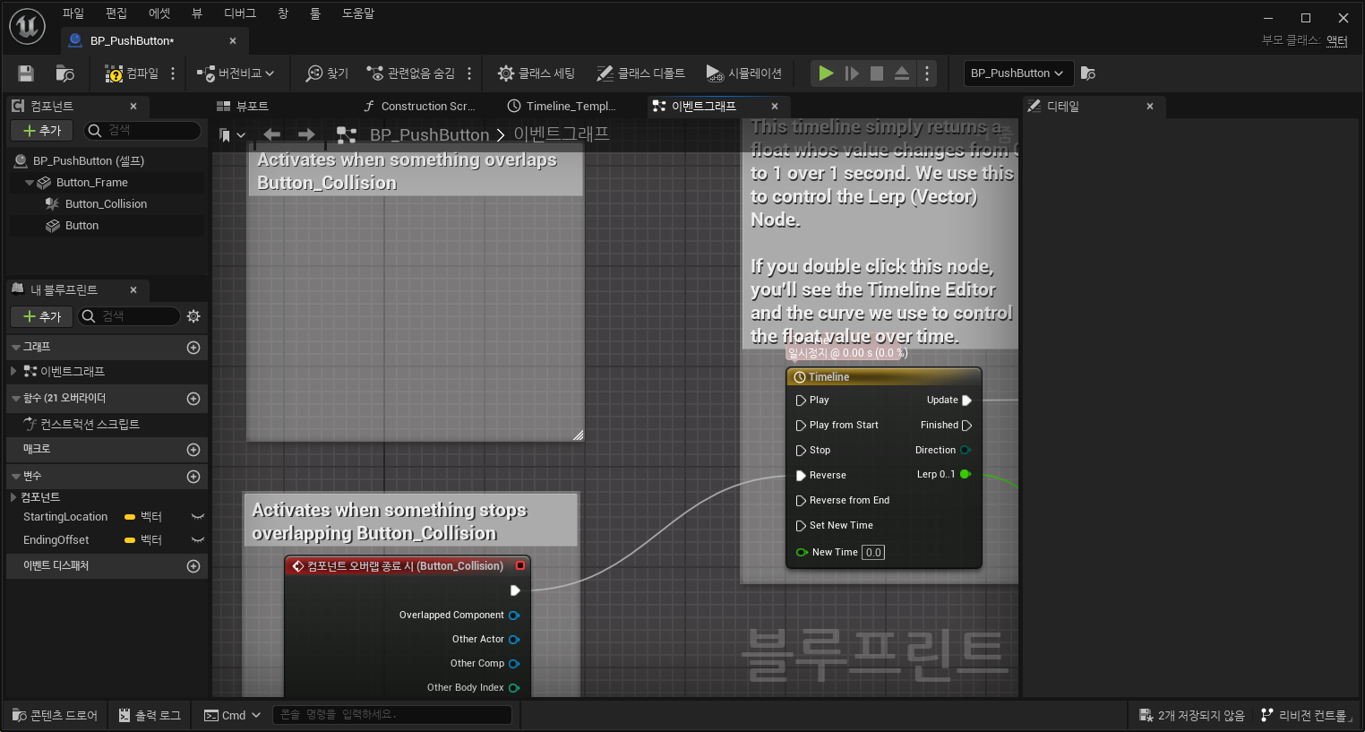
Task: Toggle EndingOffset visibility eye
Action: click(x=198, y=540)
